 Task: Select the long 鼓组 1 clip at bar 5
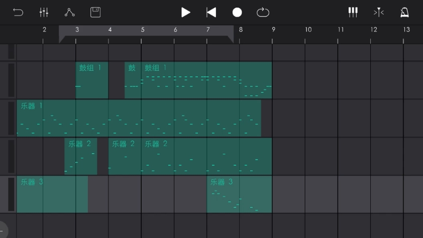pos(206,80)
